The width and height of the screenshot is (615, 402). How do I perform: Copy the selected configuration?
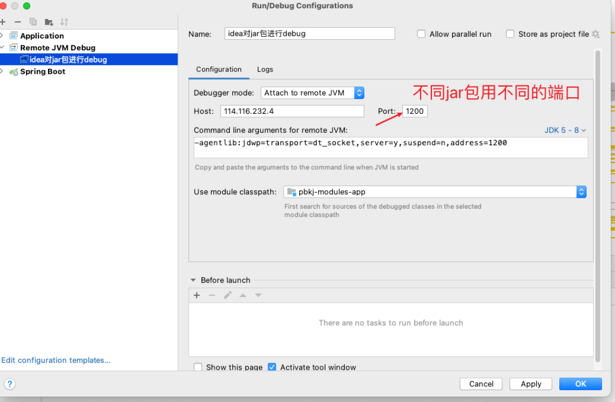pyautogui.click(x=32, y=21)
